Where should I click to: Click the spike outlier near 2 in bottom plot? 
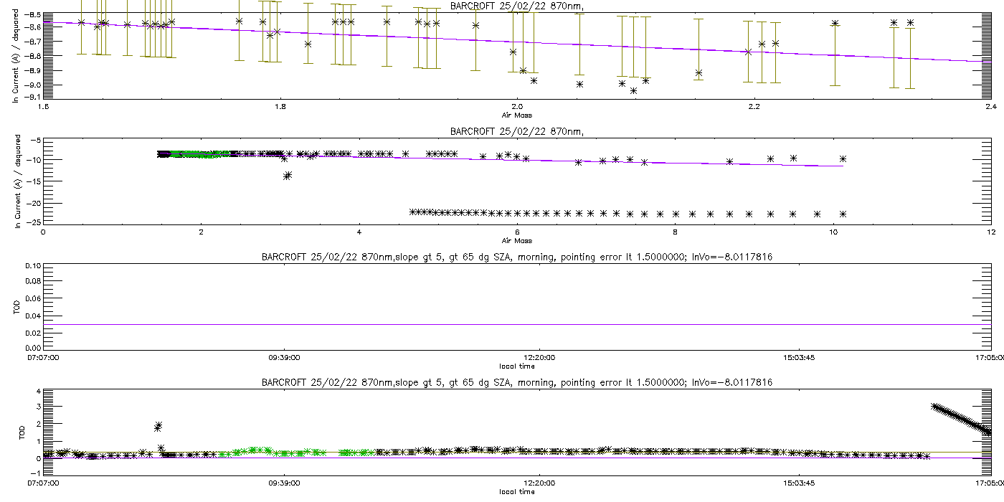(x=158, y=426)
